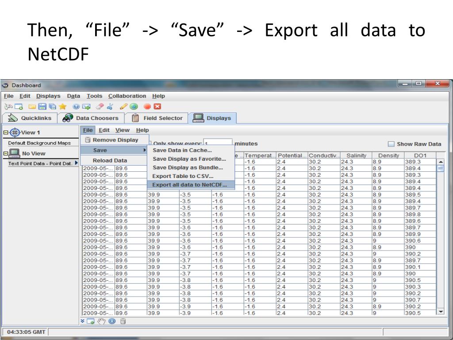Collapse the View 1 tree node
The width and height of the screenshot is (453, 340).
(x=6, y=132)
